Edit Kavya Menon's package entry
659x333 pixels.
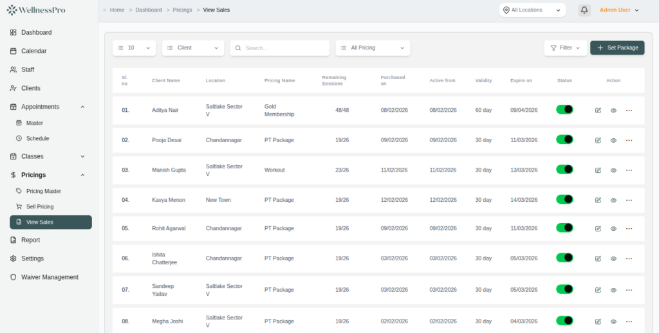(x=598, y=201)
